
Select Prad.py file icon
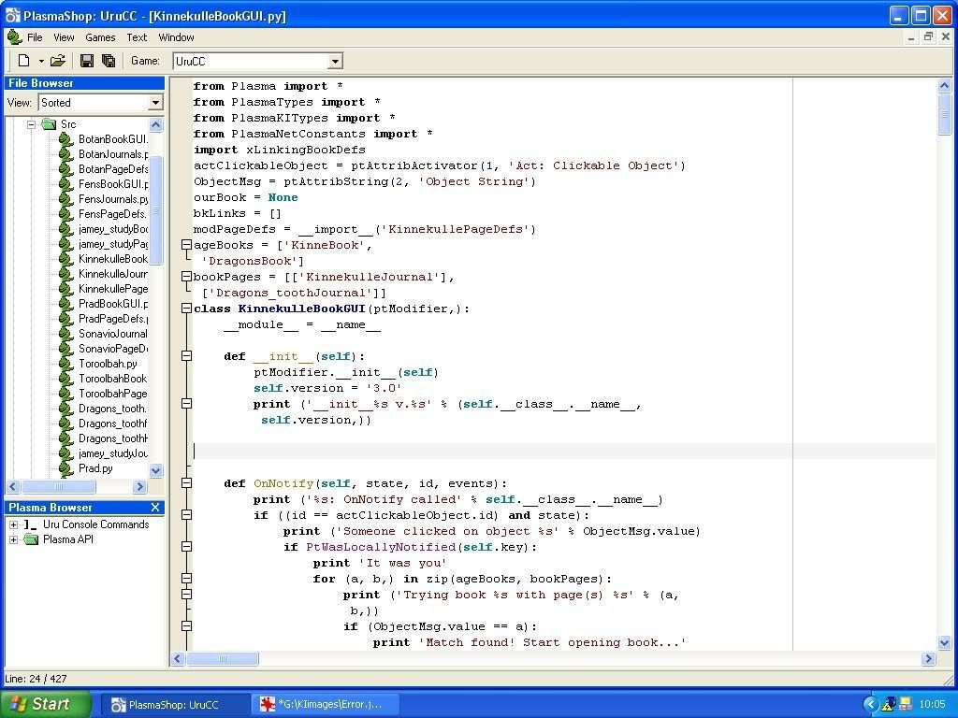click(x=66, y=468)
